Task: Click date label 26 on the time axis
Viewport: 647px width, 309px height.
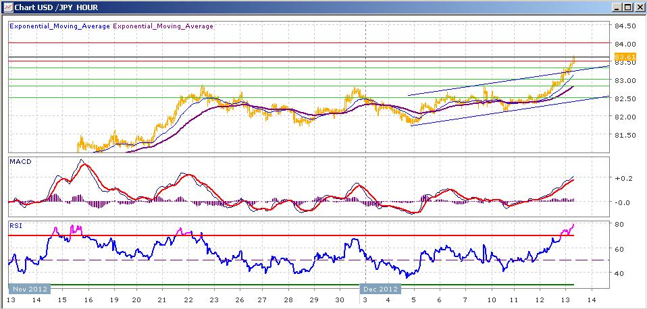Action: tap(238, 300)
